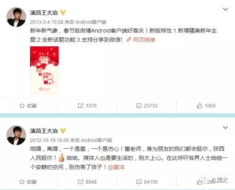Click verified V badge on first post

pyautogui.click(x=63, y=13)
